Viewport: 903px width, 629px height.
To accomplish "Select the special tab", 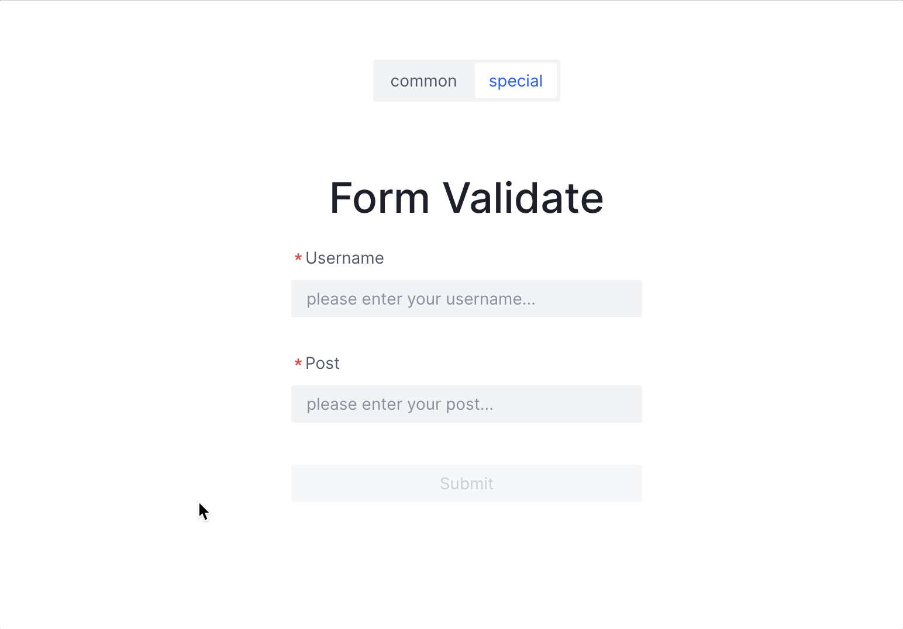I will coord(515,81).
